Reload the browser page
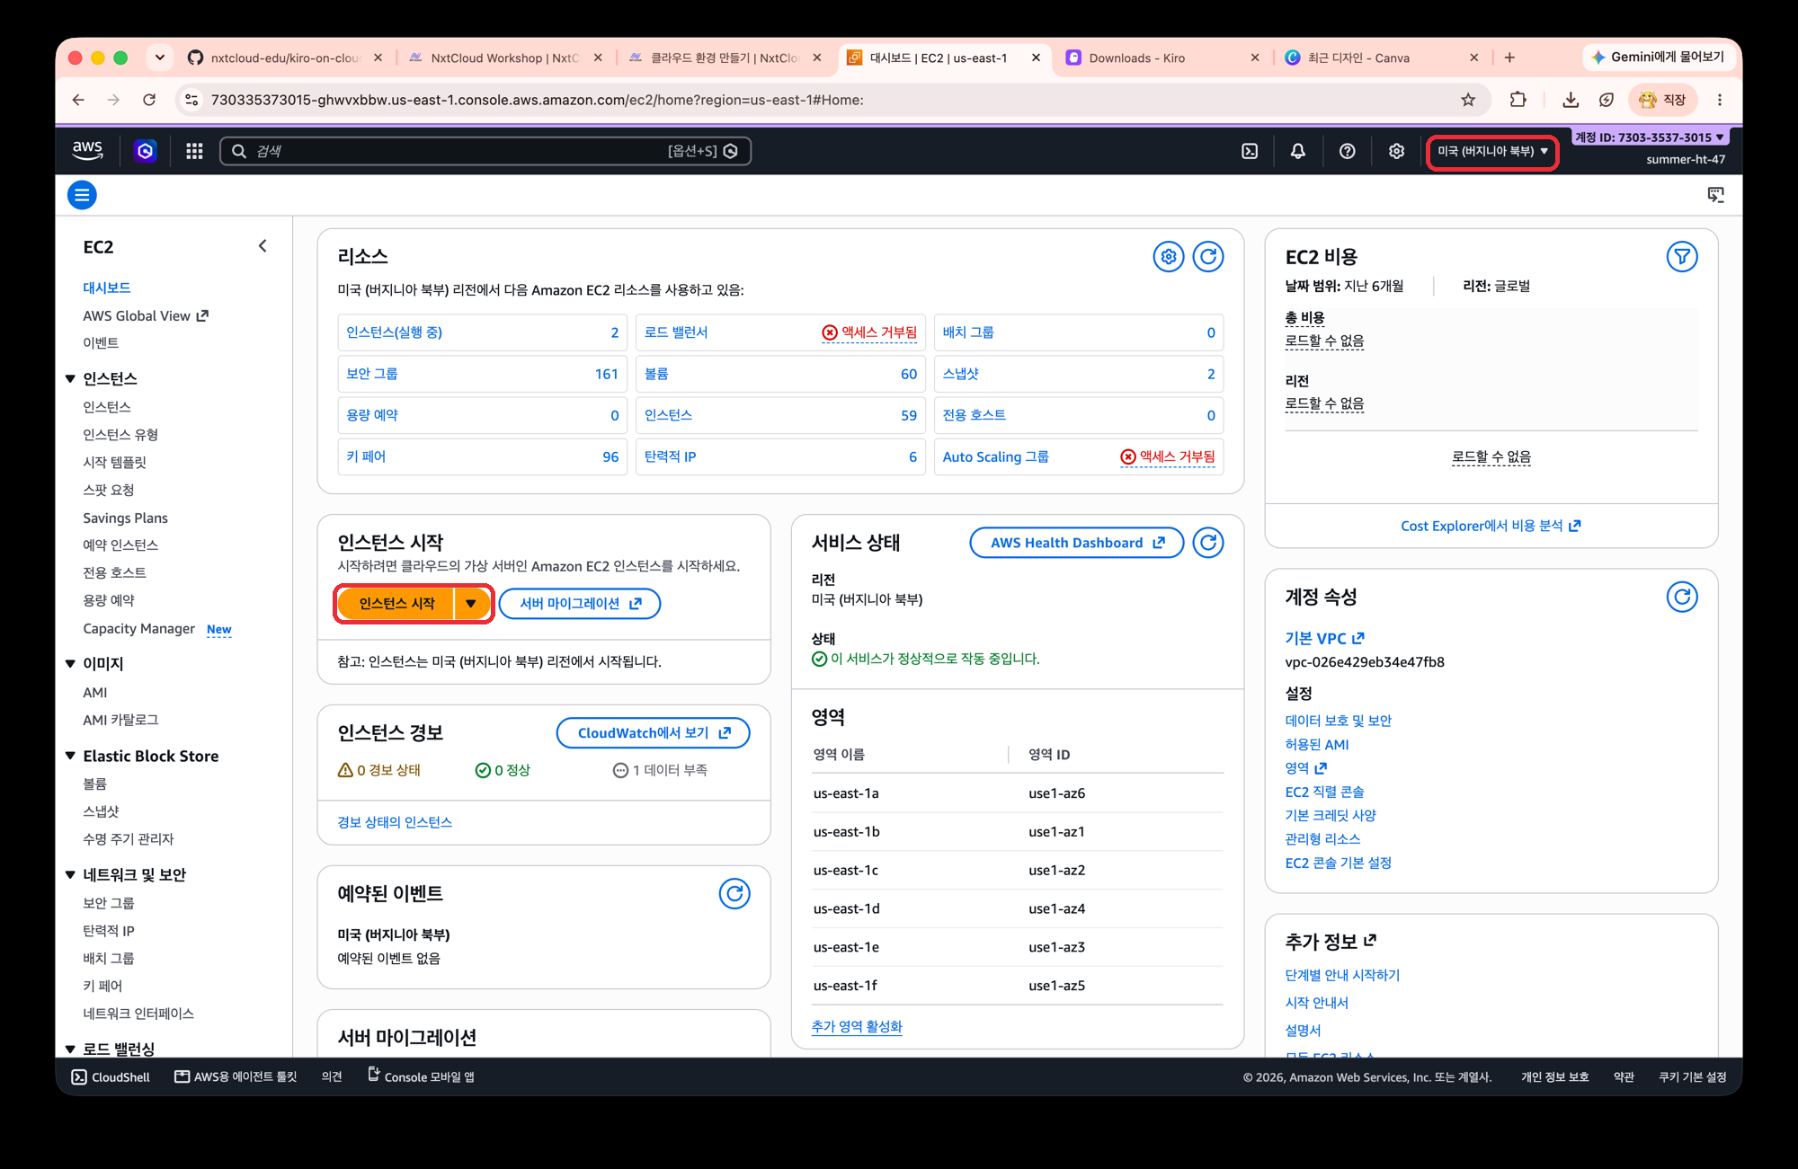 (149, 100)
